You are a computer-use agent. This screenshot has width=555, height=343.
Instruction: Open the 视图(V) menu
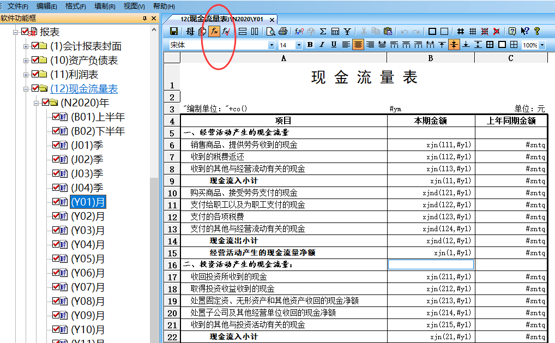(134, 6)
